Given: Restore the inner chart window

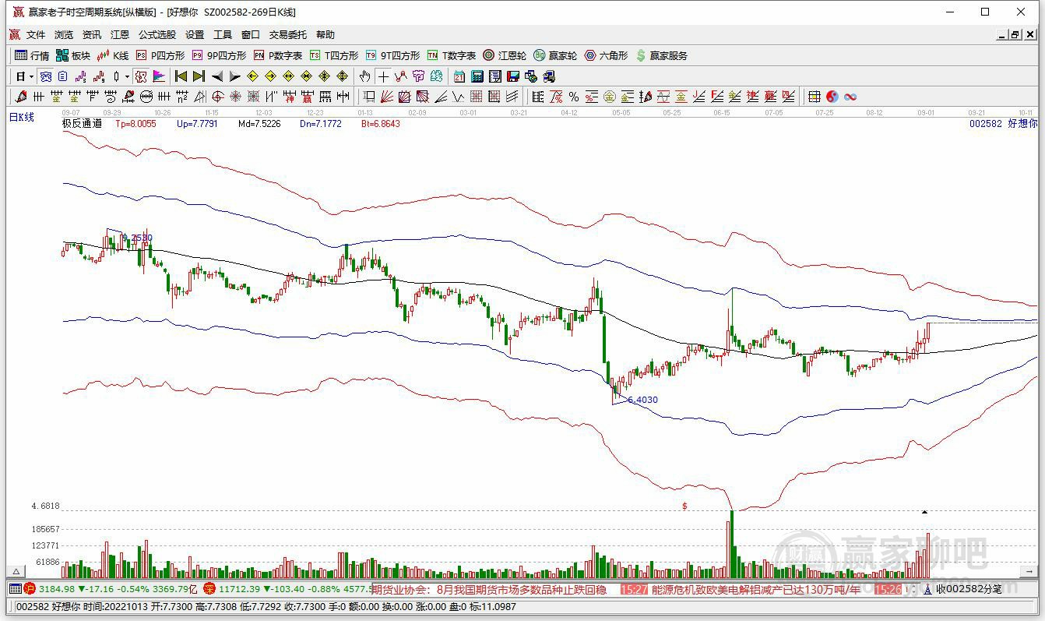Looking at the screenshot, I should tap(1015, 35).
